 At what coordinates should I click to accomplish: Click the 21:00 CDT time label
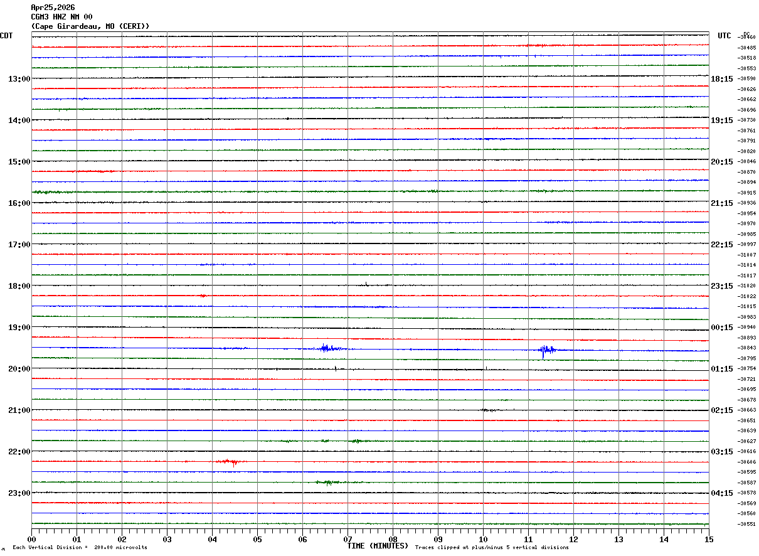pyautogui.click(x=19, y=410)
